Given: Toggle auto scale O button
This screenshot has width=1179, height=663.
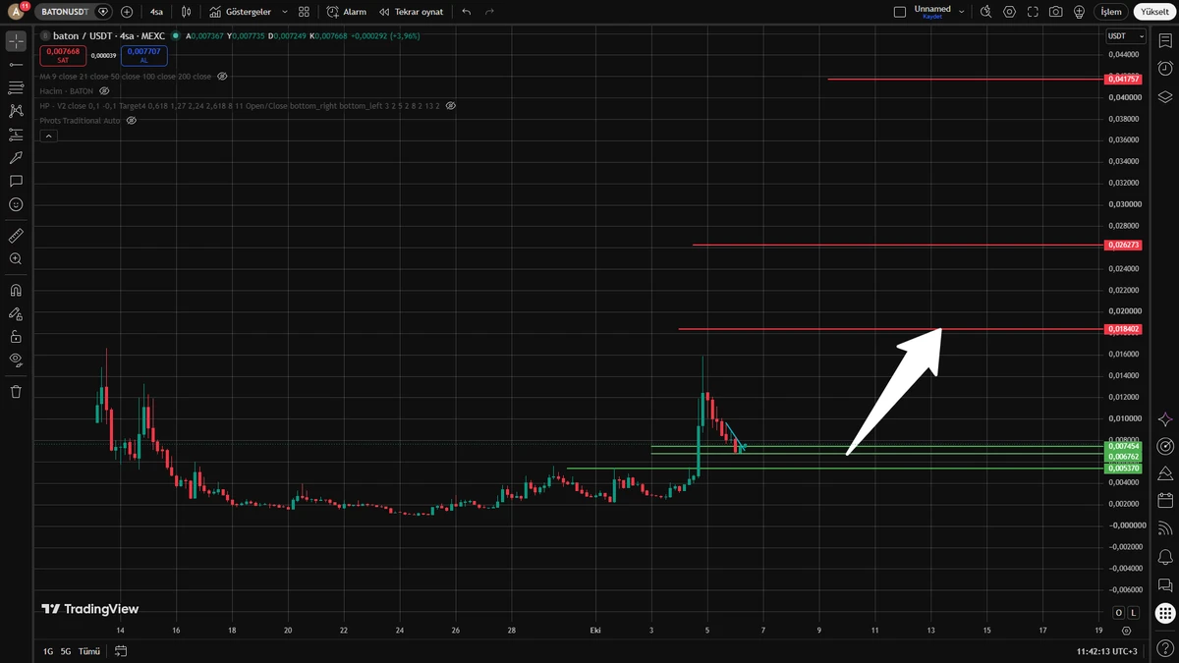Looking at the screenshot, I should point(1118,613).
